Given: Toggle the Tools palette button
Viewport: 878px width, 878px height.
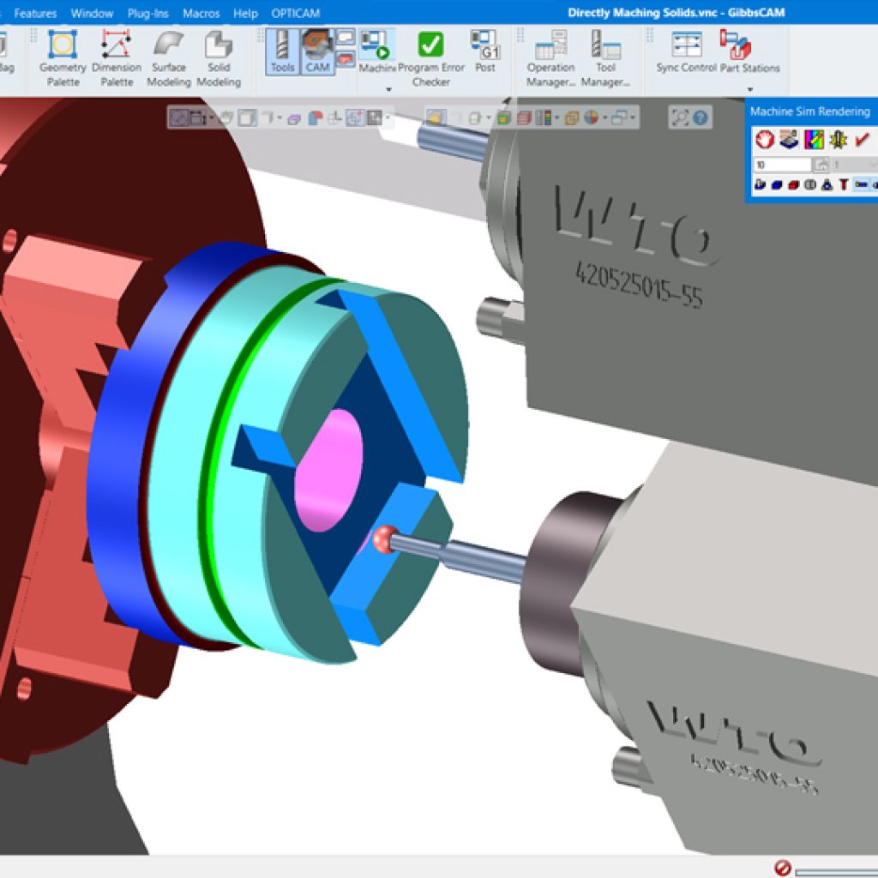Looking at the screenshot, I should [x=281, y=51].
